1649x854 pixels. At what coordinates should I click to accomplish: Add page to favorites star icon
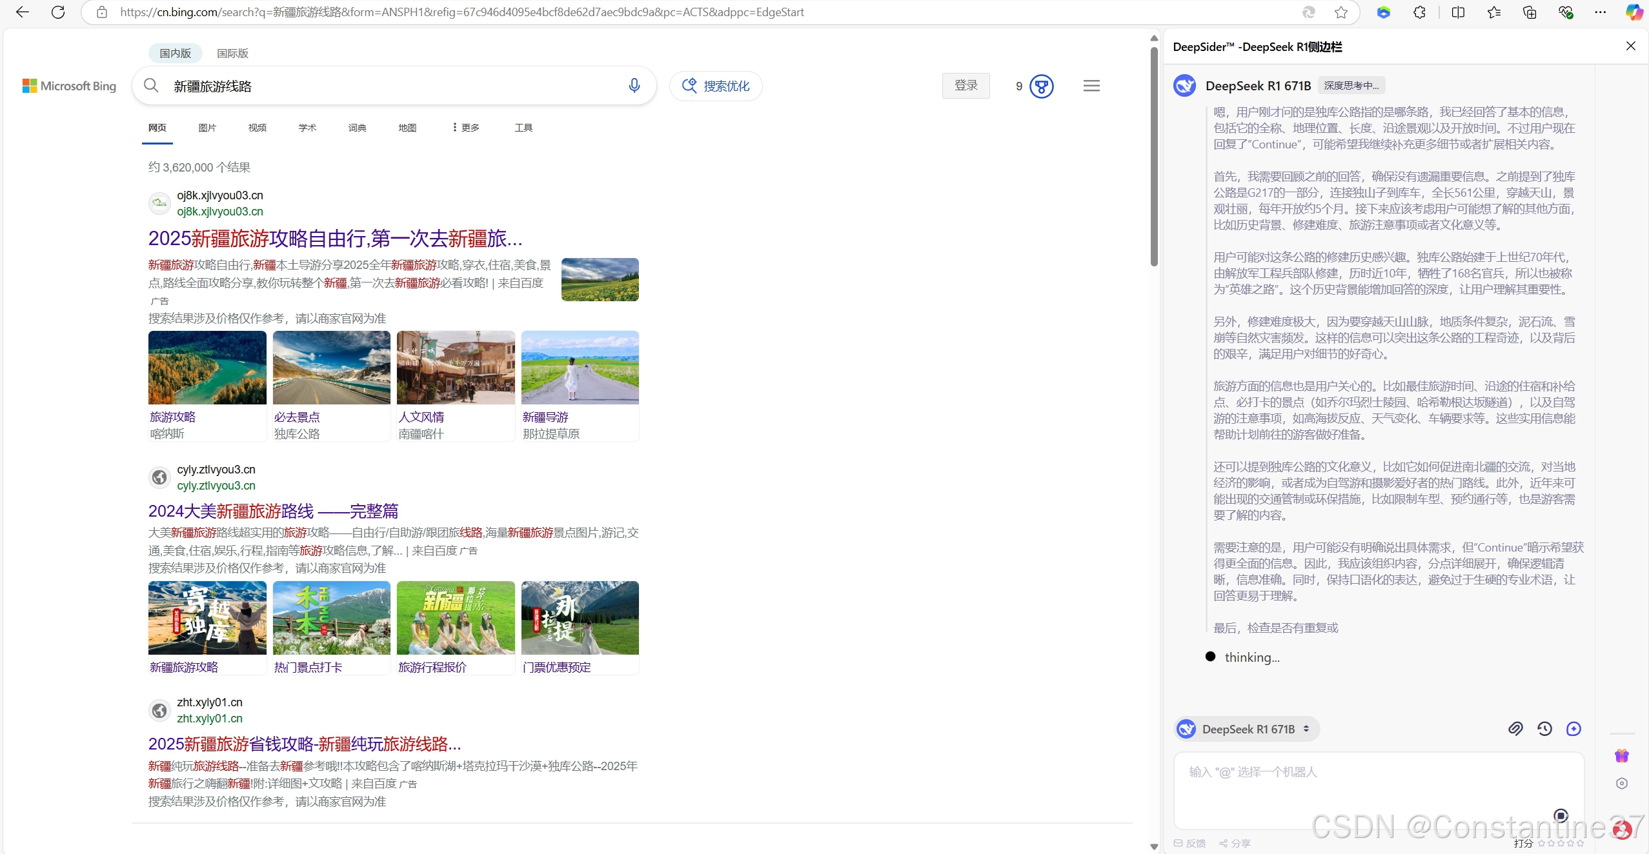tap(1341, 12)
